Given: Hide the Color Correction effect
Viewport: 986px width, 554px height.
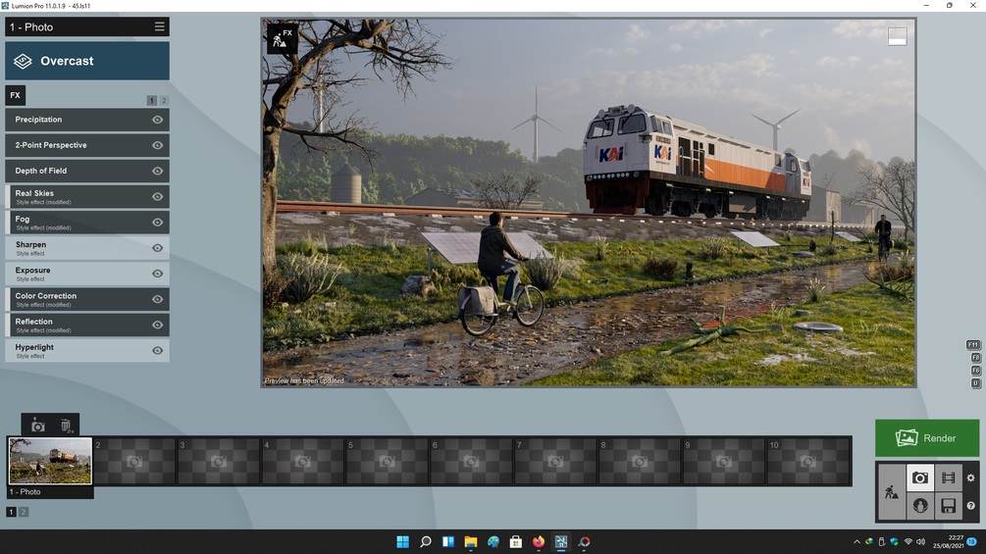Looking at the screenshot, I should point(157,299).
